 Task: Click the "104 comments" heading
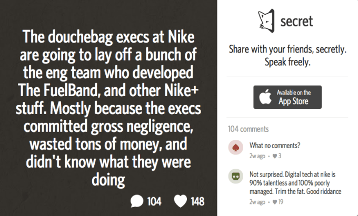point(247,129)
